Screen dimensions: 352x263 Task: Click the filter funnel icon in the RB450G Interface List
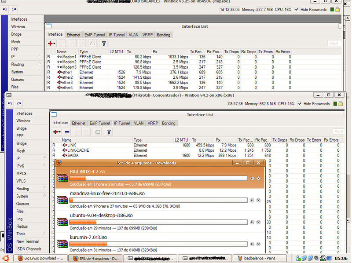click(104, 44)
